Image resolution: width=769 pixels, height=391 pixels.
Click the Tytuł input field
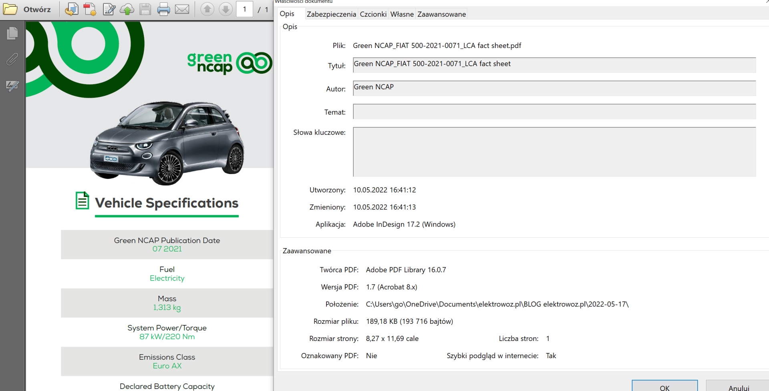tap(554, 65)
